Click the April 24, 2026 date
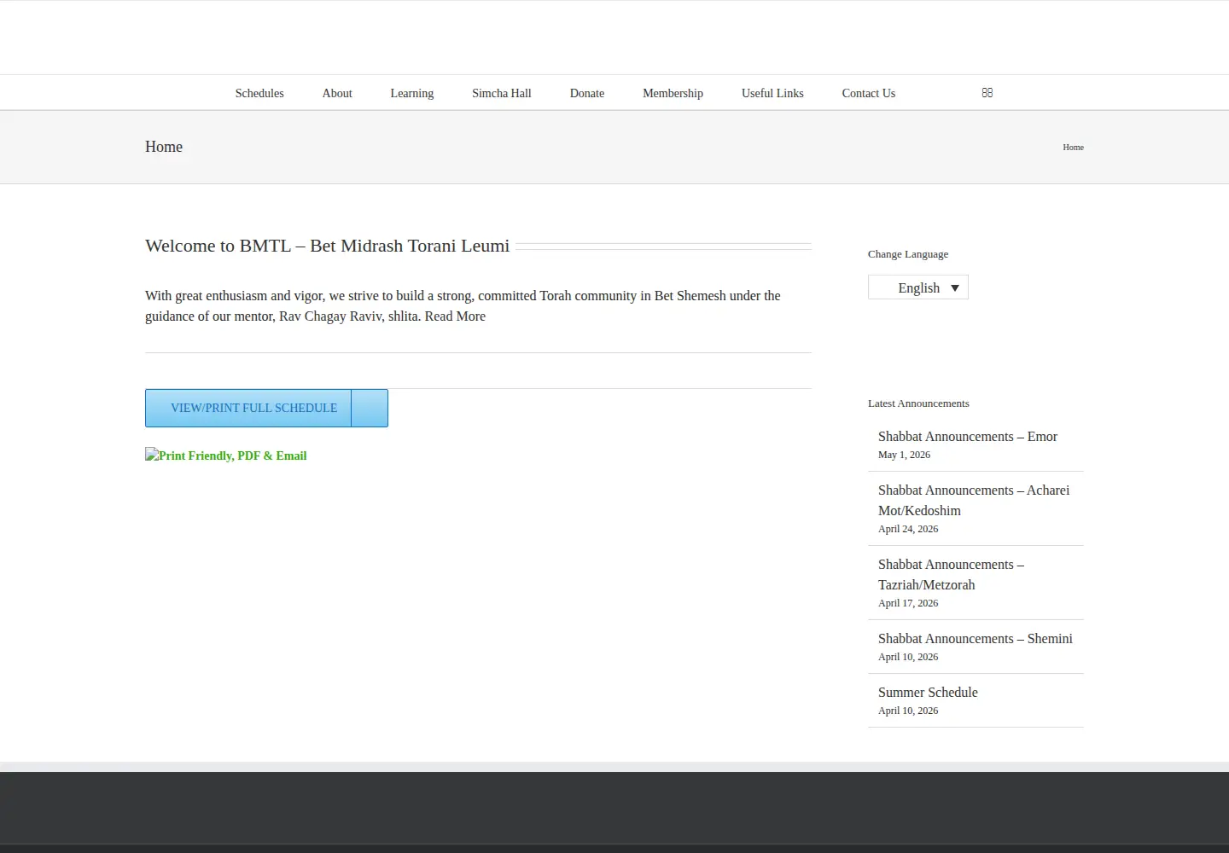Viewport: 1229px width, 853px height. pyautogui.click(x=908, y=529)
